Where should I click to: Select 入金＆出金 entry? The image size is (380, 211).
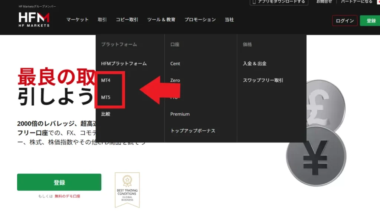(255, 64)
